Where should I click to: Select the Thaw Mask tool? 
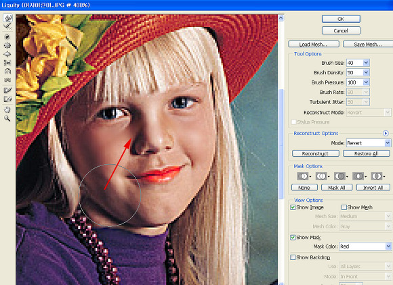[7, 99]
